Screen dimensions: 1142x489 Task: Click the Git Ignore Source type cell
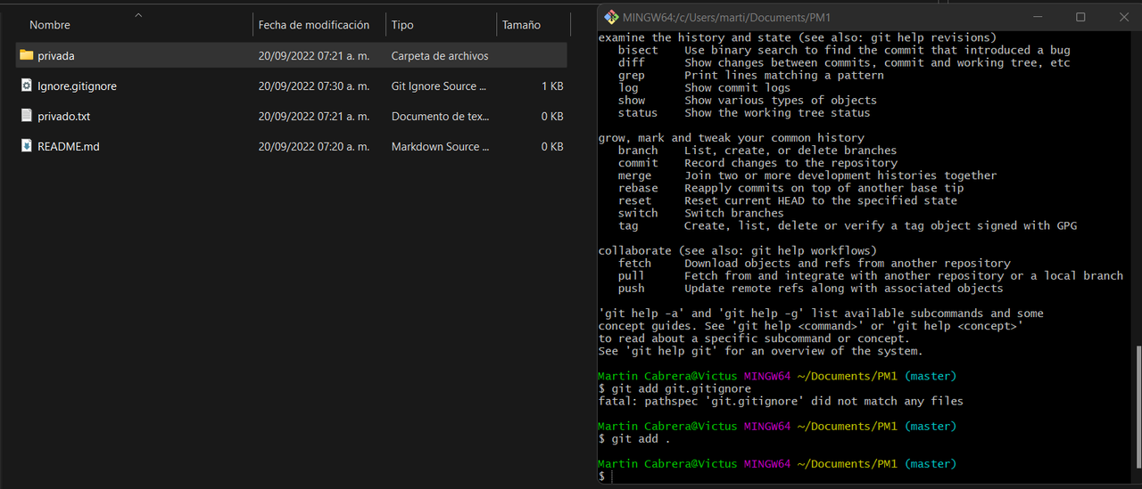tap(440, 86)
